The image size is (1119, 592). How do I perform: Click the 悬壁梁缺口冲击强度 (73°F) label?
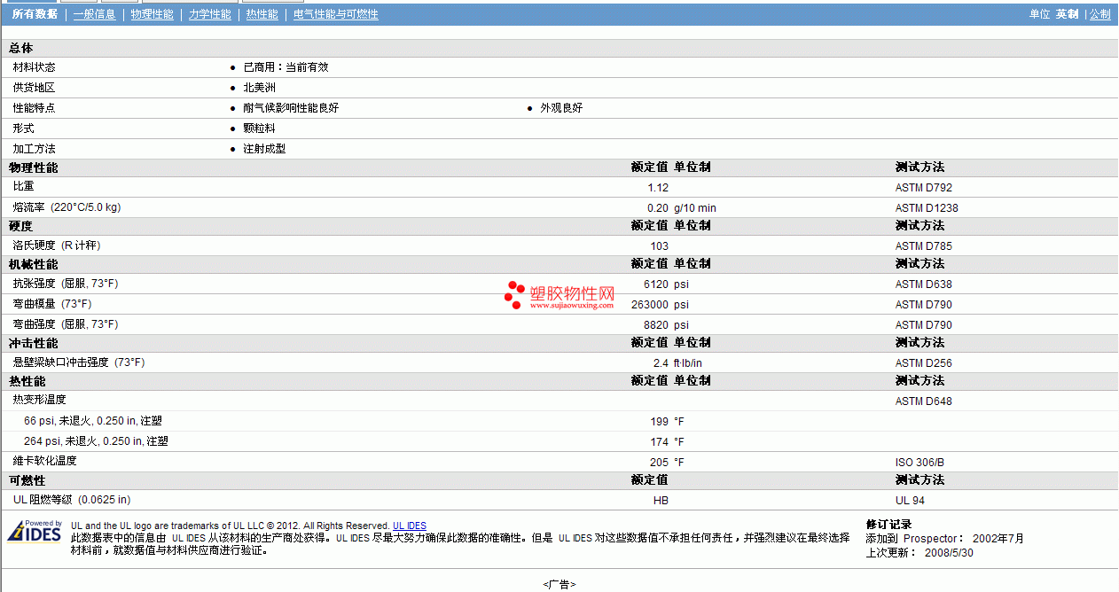click(x=79, y=362)
